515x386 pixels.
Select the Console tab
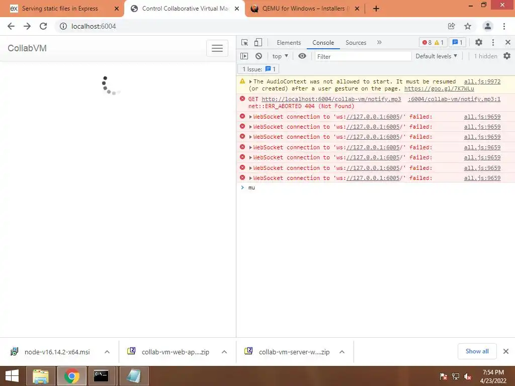click(323, 43)
